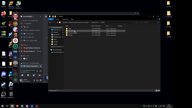
Task: Select the '3 Nvidia Inspector' folder
Action: [95, 33]
